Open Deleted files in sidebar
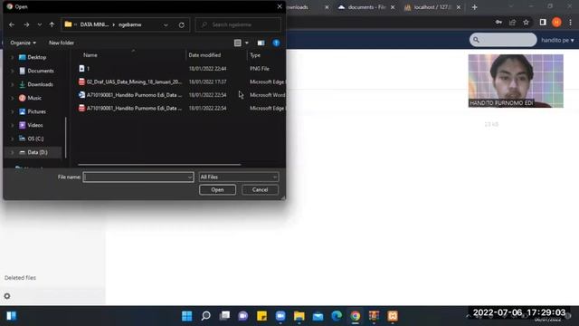The height and width of the screenshot is (326, 579). pos(20,278)
